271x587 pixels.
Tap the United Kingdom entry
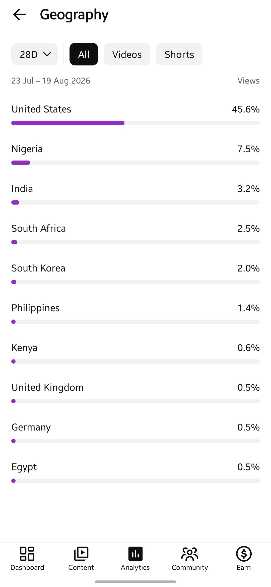[x=135, y=393]
